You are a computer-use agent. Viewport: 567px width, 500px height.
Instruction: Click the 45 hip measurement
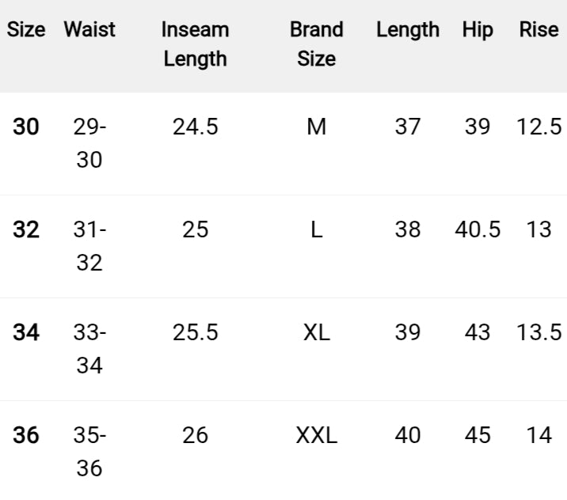pyautogui.click(x=478, y=435)
